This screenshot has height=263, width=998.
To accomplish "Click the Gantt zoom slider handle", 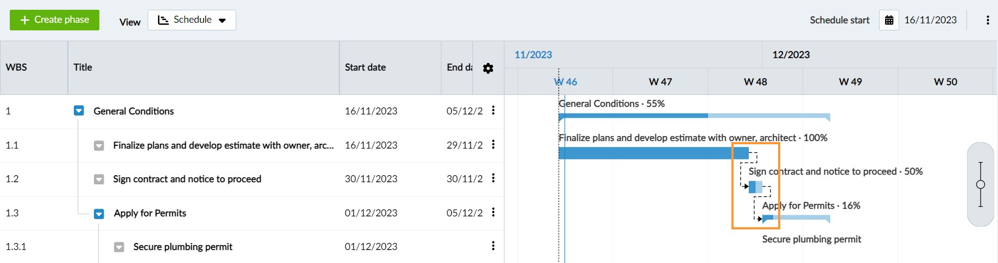I will click(981, 184).
